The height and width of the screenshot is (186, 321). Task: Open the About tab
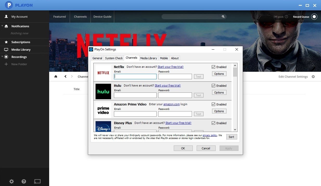coord(175,58)
